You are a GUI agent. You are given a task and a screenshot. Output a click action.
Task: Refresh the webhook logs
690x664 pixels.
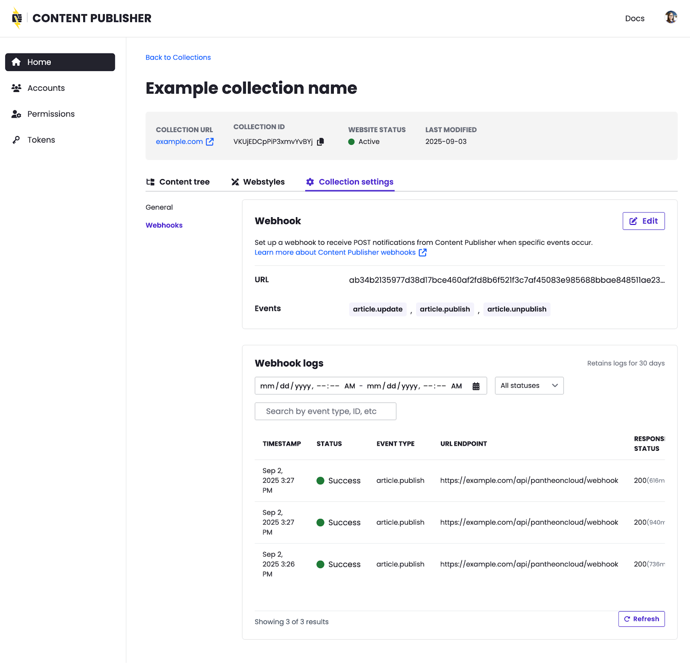(641, 619)
